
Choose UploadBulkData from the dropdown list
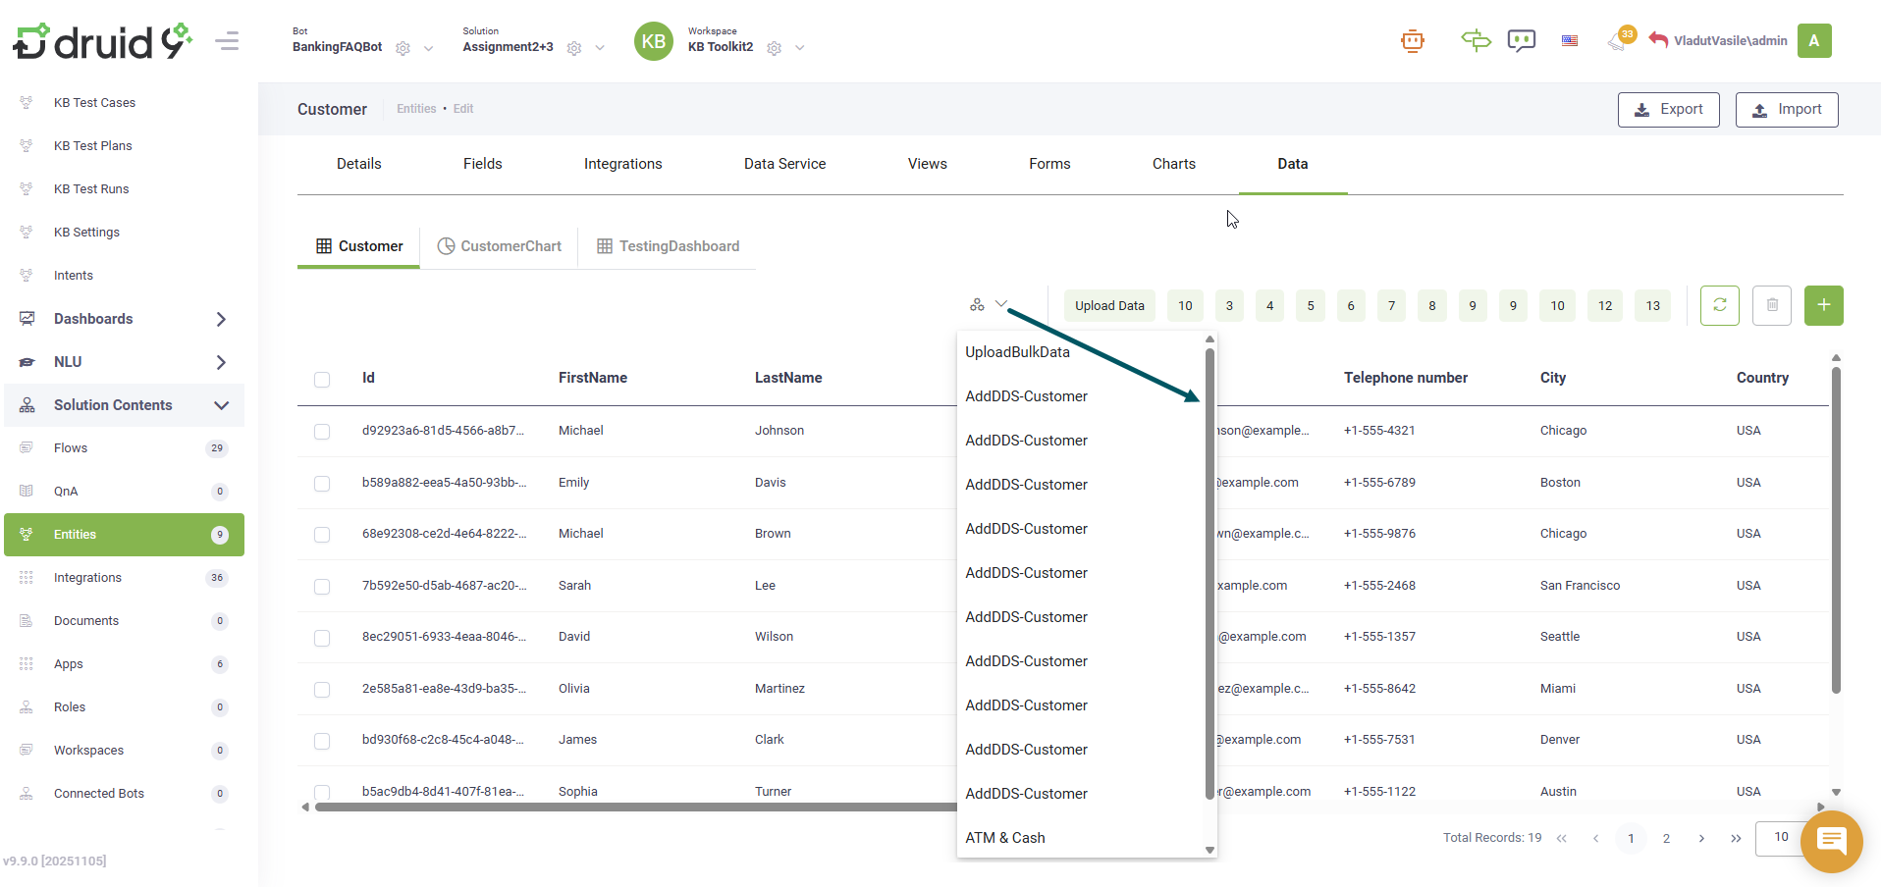tap(1017, 352)
